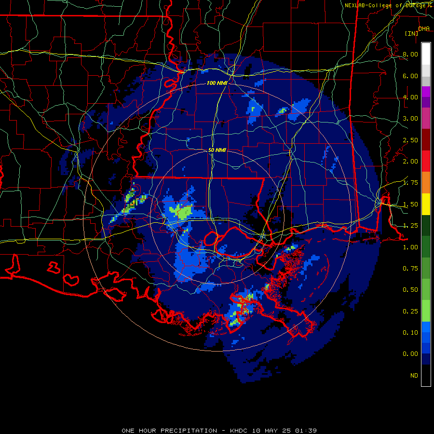Click the 3.00 legend value label
This screenshot has width=434, height=434.
click(x=410, y=119)
